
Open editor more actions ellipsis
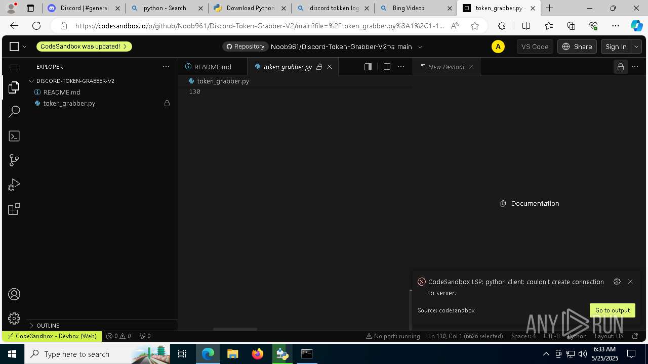(x=401, y=67)
